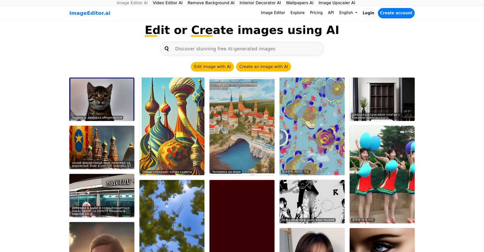The image size is (484, 252).
Task: Click caption 'Een anime rock cover voor muziek'
Action: 308,220
